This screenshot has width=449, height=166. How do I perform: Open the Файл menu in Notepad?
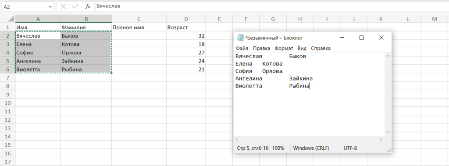[x=242, y=48]
